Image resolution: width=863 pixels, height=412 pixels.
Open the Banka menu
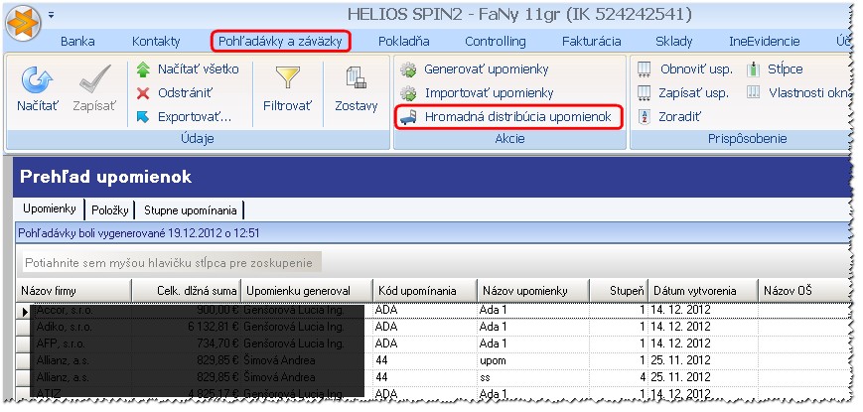point(77,42)
